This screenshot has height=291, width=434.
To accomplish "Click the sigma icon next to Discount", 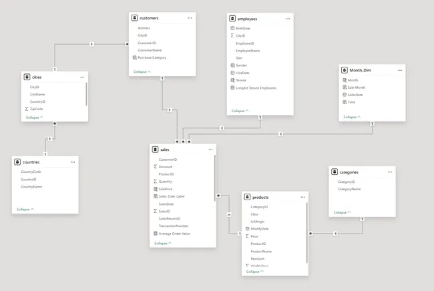I will [x=156, y=167].
